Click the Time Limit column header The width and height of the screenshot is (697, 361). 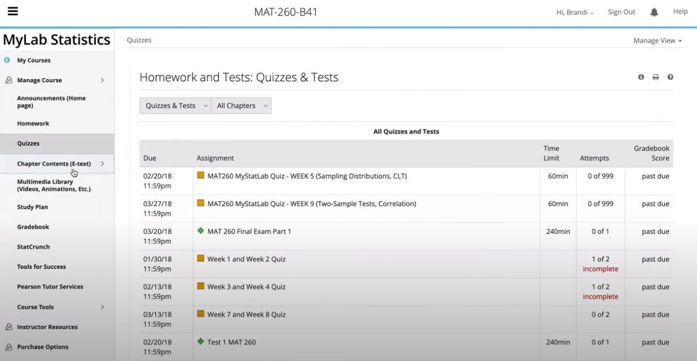pos(551,153)
